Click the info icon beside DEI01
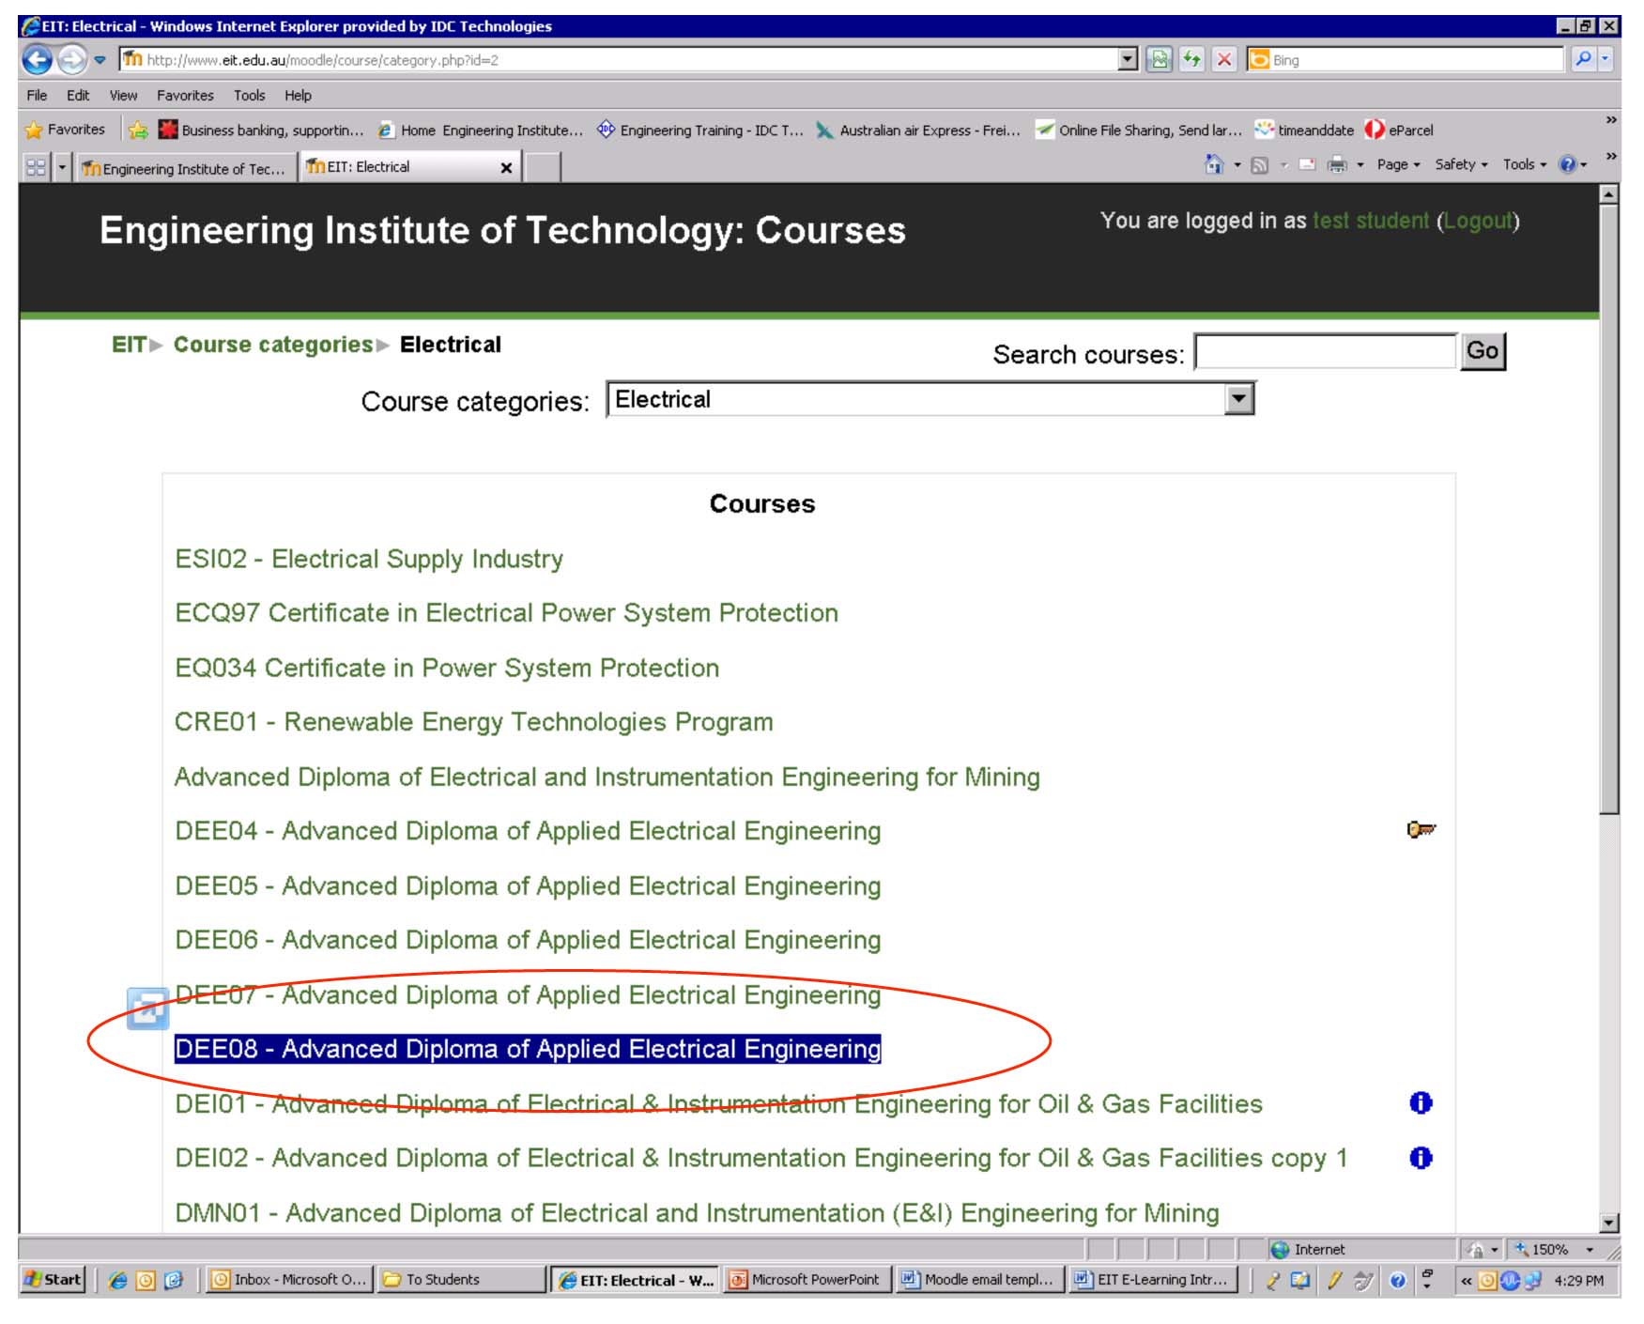The width and height of the screenshot is (1644, 1324). [x=1421, y=1103]
